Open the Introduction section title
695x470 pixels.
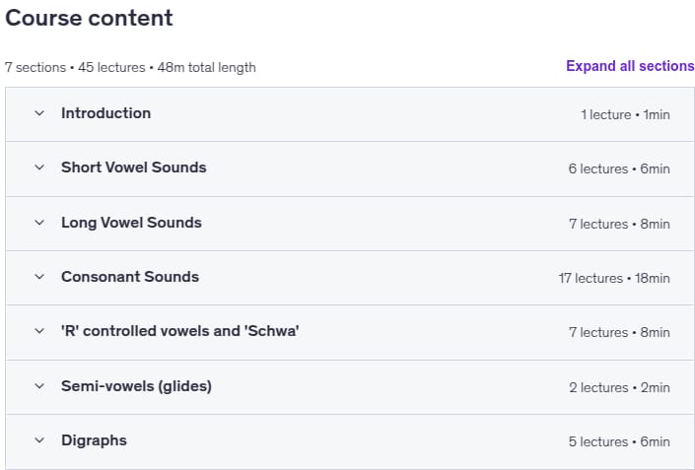[x=105, y=113]
